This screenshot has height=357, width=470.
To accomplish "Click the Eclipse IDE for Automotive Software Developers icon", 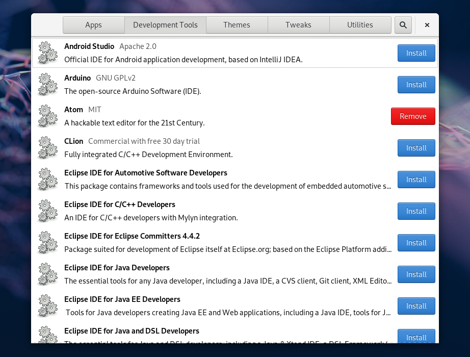I will [47, 179].
